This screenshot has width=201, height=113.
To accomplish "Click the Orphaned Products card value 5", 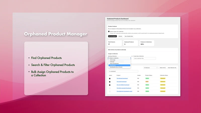I will [x=125, y=44].
